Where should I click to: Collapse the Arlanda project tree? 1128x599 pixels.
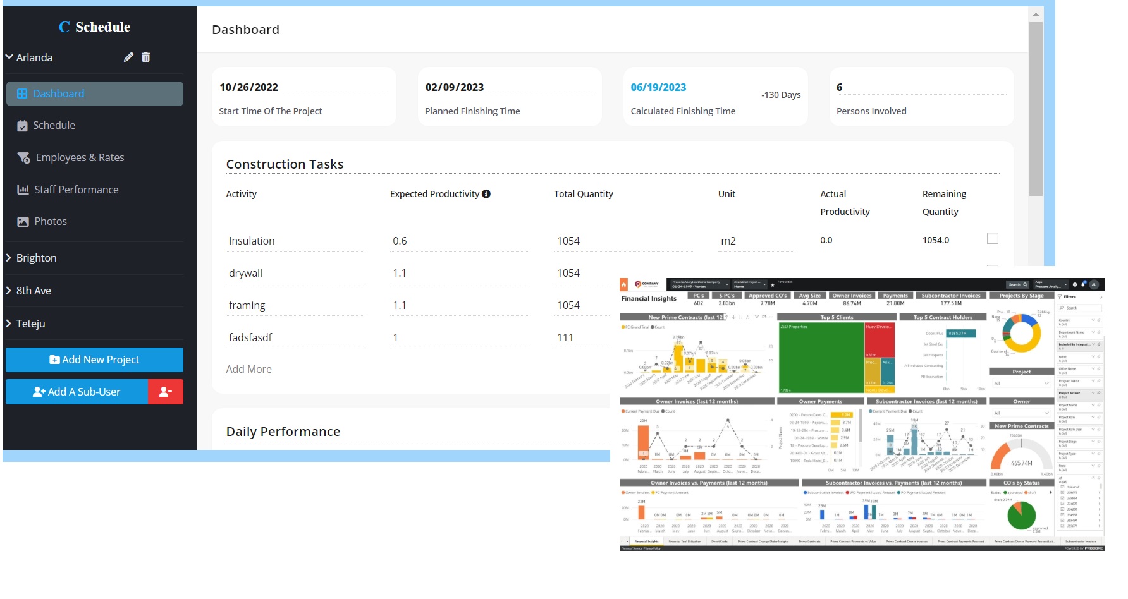point(9,57)
